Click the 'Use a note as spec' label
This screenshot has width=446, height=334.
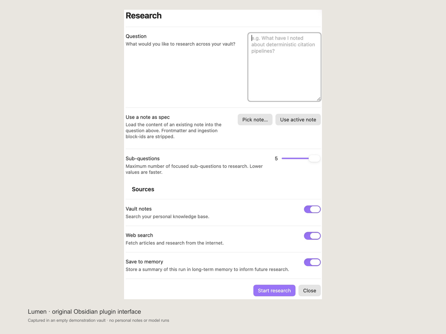tap(148, 117)
